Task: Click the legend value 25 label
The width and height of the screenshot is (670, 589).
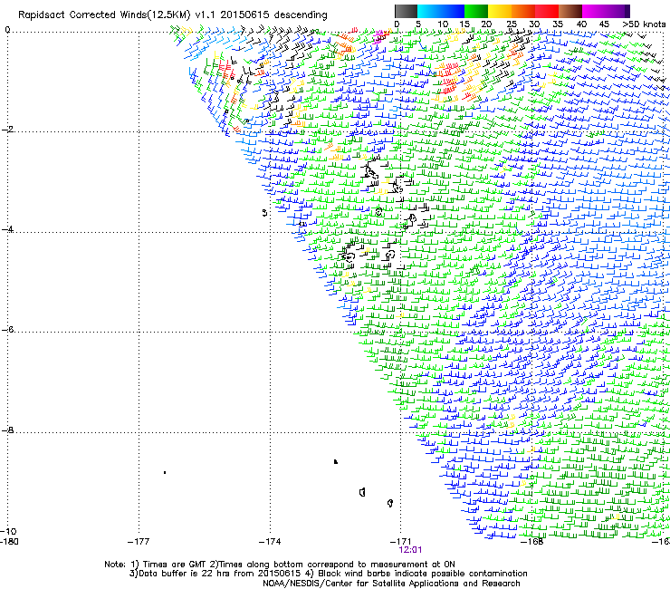Action: point(512,24)
